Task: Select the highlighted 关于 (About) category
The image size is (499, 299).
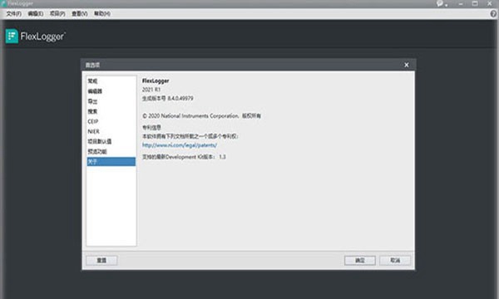Action: click(x=111, y=162)
